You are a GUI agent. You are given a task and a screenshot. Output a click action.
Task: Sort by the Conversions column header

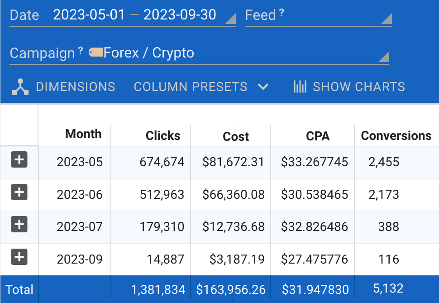396,136
